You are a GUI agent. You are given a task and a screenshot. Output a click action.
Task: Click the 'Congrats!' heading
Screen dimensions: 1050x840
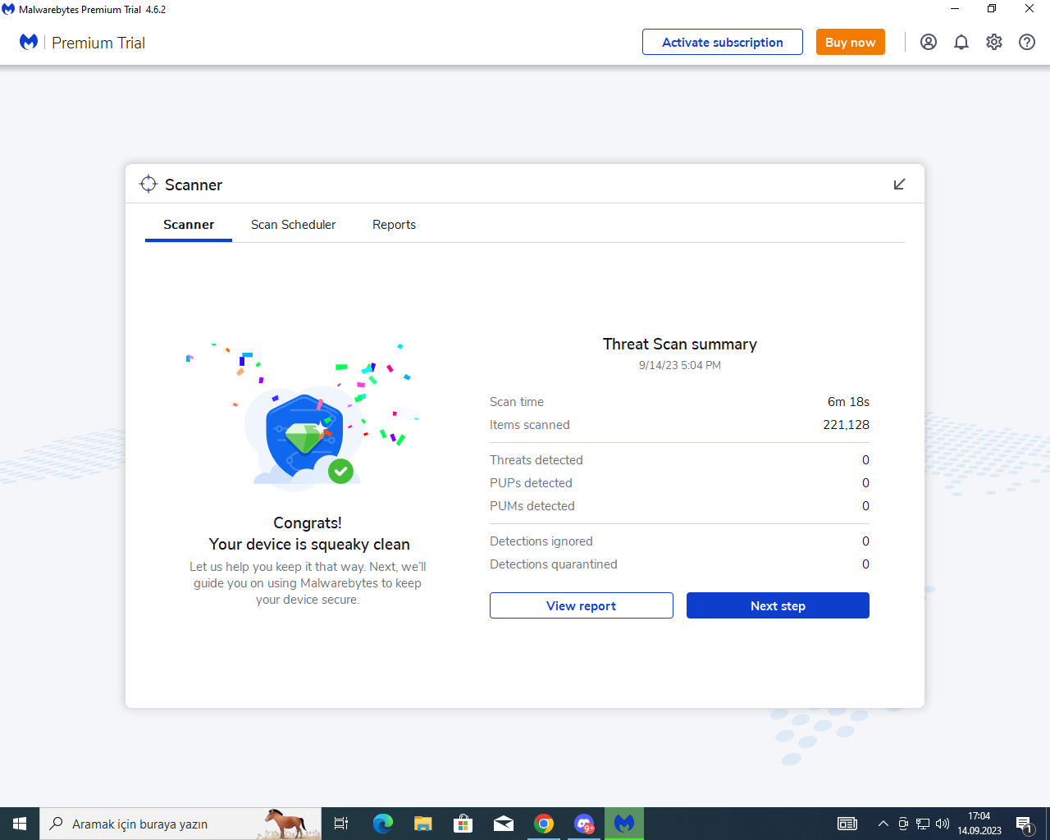click(x=308, y=523)
